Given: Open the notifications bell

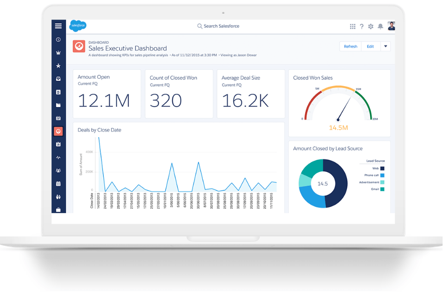Looking at the screenshot, I should [x=380, y=26].
